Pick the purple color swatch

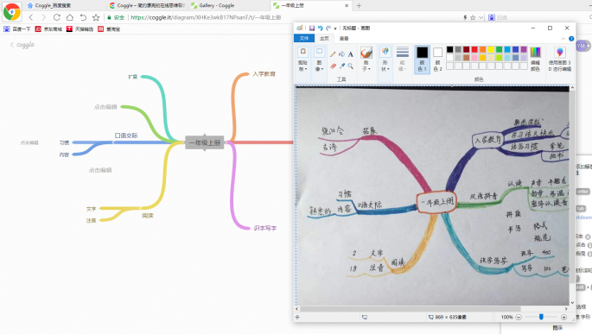click(x=524, y=49)
